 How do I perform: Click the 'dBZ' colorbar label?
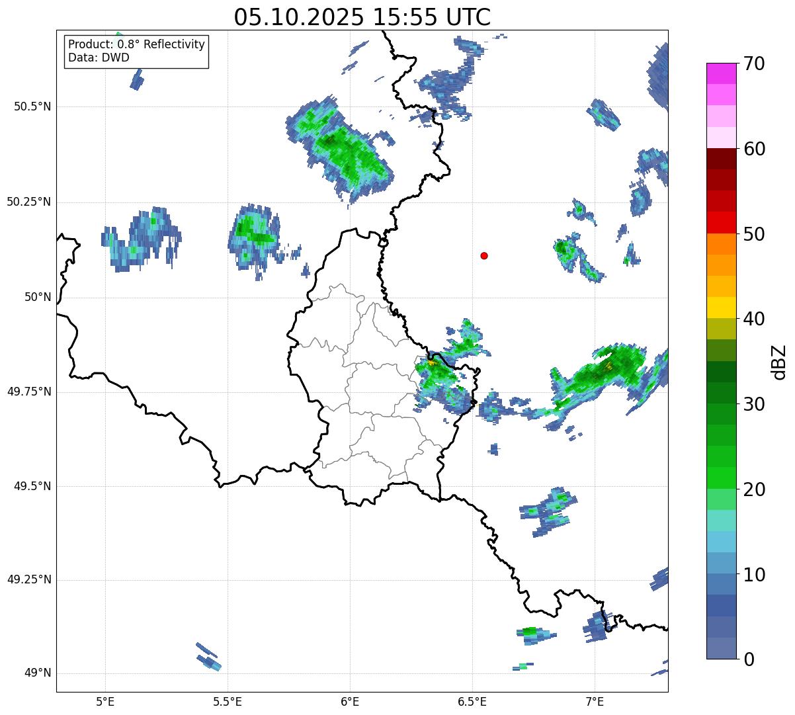point(779,361)
